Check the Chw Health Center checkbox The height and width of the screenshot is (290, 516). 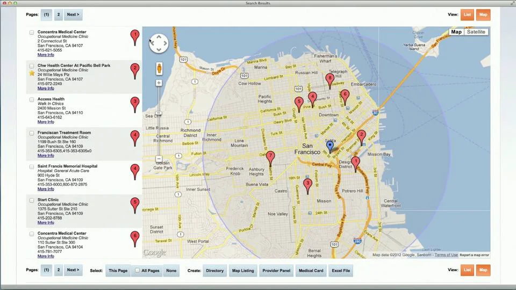point(32,66)
